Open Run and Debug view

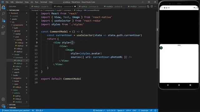[3, 27]
